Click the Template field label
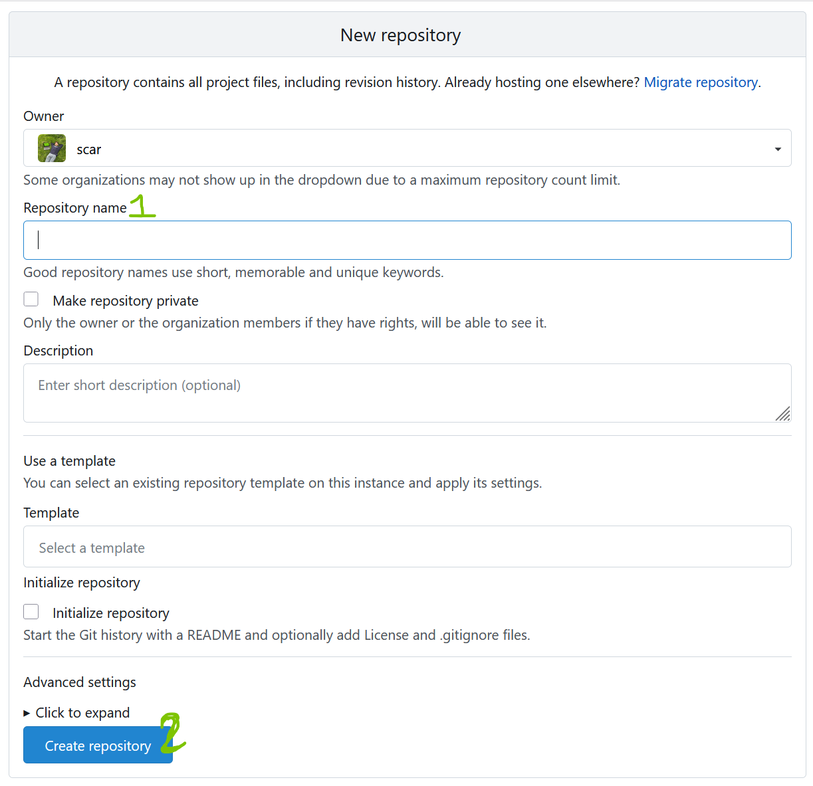The height and width of the screenshot is (786, 813). (51, 513)
